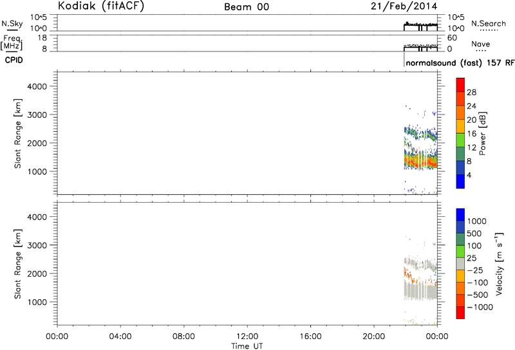This screenshot has height=350, width=515.
Task: Click the '12:00' time axis label
Action: pos(247,336)
